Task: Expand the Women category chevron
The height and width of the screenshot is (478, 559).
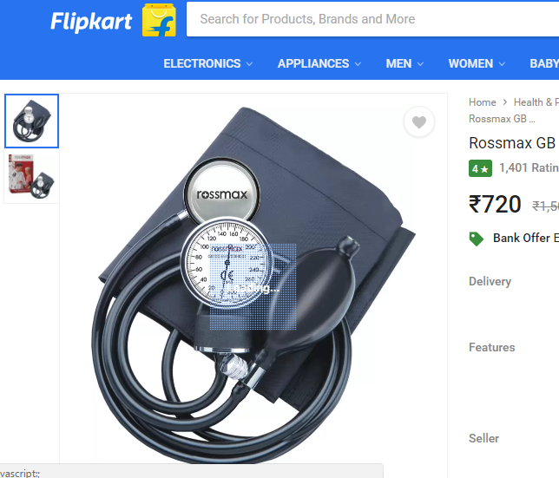Action: coord(502,64)
